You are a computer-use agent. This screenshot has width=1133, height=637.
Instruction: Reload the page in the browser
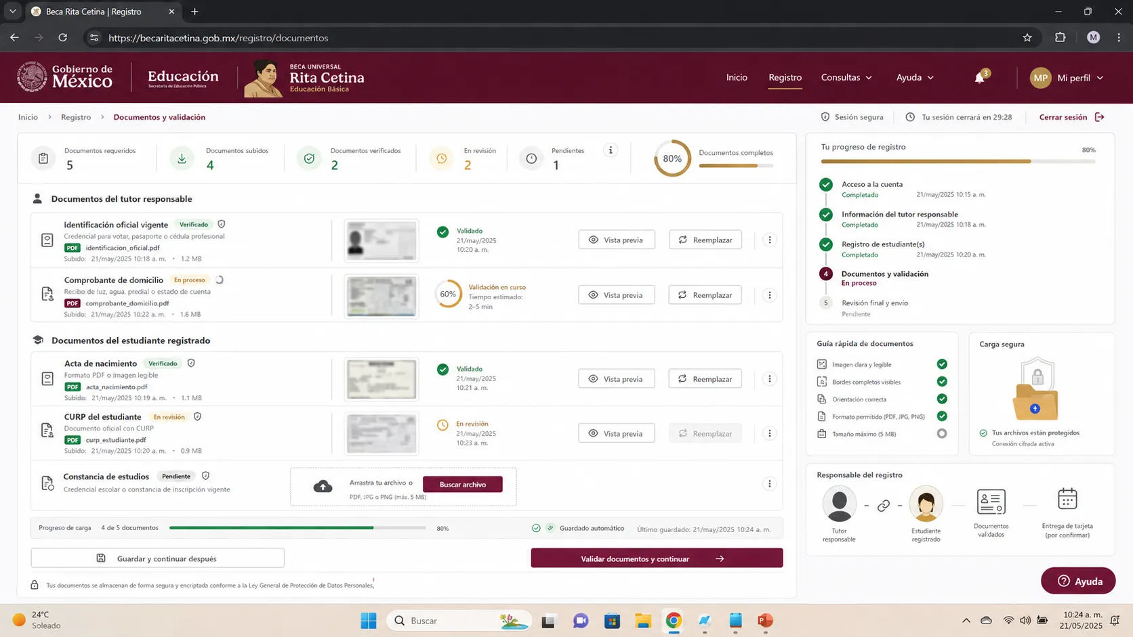[x=62, y=38]
